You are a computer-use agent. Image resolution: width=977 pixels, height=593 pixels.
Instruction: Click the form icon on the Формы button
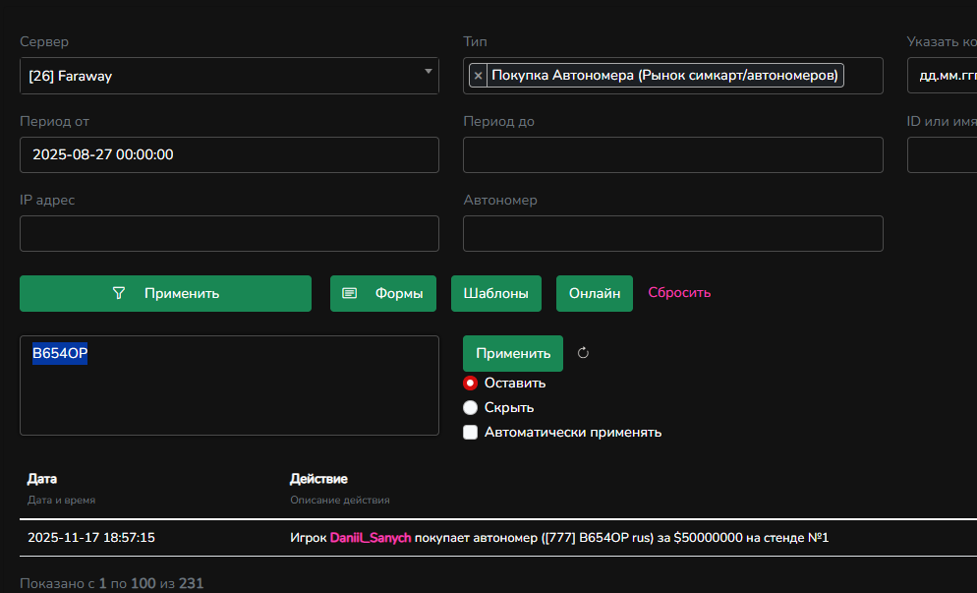coord(350,293)
